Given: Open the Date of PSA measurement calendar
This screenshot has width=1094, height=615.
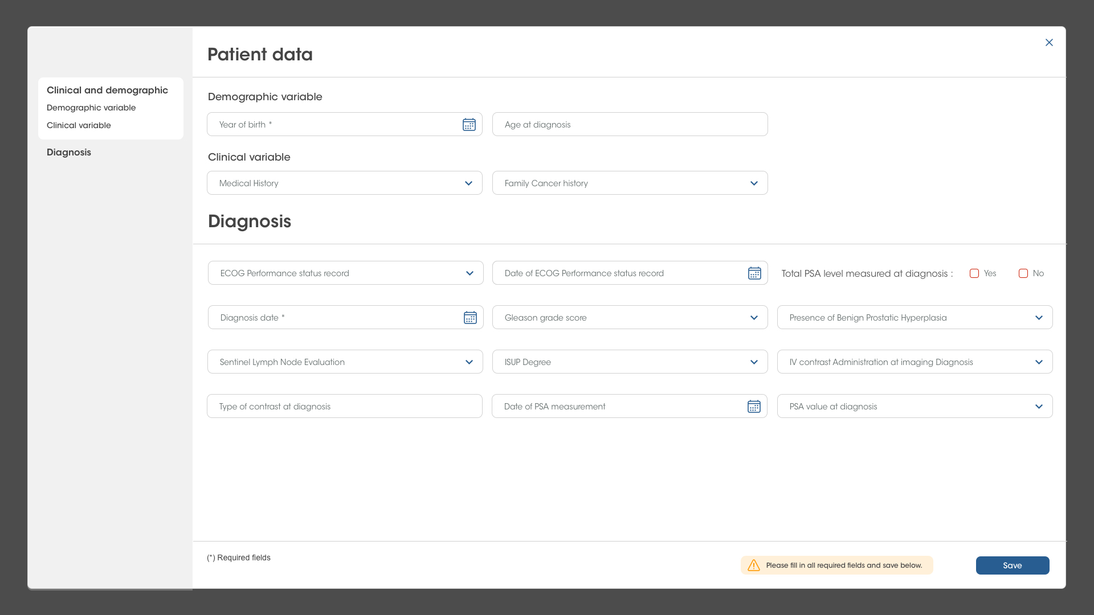Looking at the screenshot, I should (754, 406).
